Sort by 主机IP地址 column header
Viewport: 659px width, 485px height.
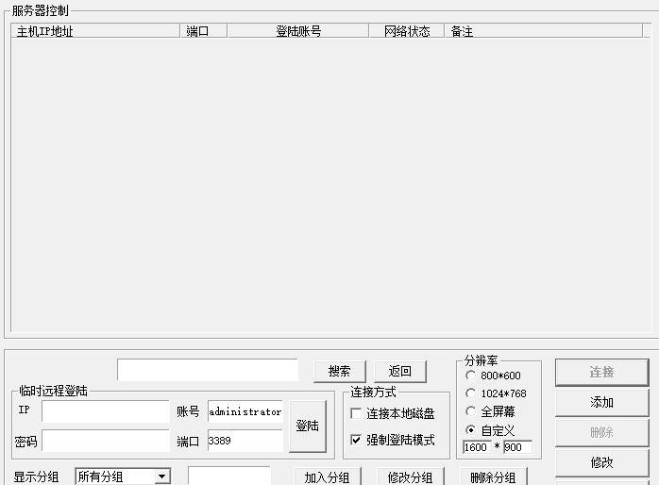(94, 31)
